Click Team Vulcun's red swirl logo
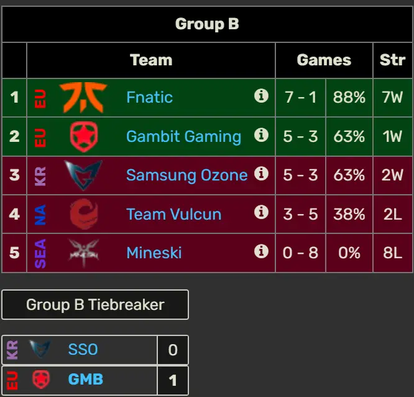Screen dimensions: 414x397 pyautogui.click(x=84, y=214)
